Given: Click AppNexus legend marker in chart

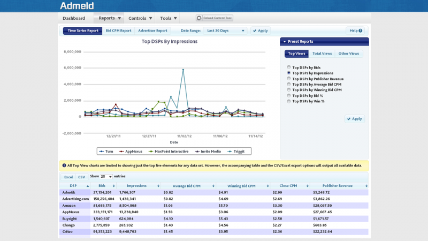Looking at the screenshot, I should pos(121,152).
